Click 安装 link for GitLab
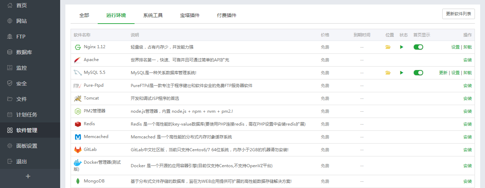This screenshot has width=485, height=188. [468, 150]
